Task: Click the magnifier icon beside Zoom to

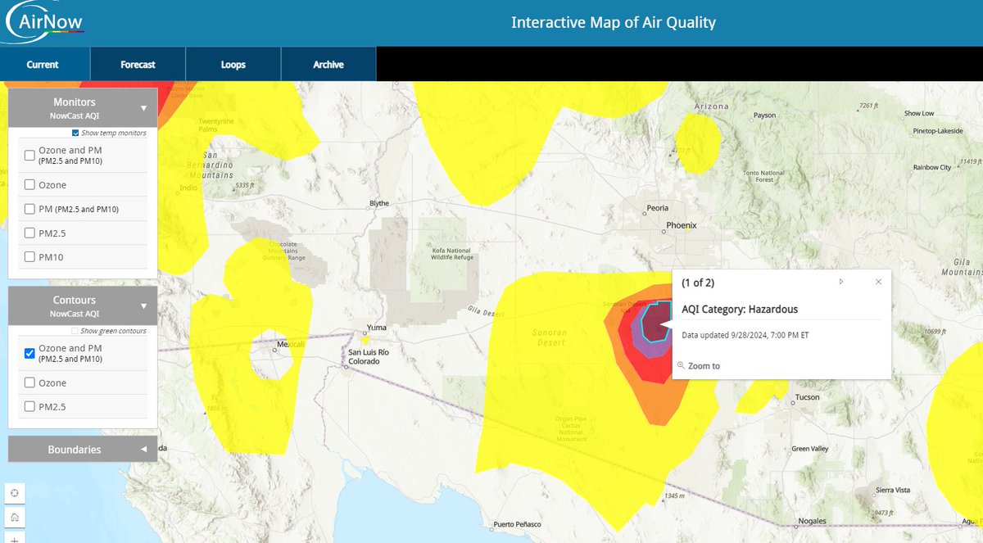Action: pyautogui.click(x=680, y=365)
